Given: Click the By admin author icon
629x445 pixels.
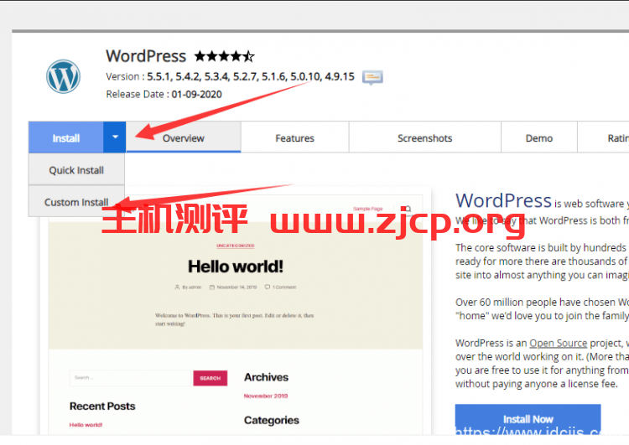Looking at the screenshot, I should pyautogui.click(x=177, y=287).
